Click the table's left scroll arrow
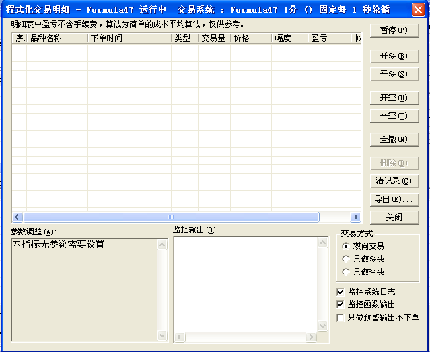The image size is (430, 352). [x=17, y=217]
